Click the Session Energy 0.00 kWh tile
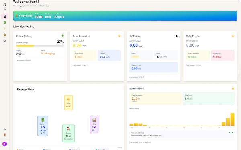Image resolution: width=241 pixels, height=150 pixels. point(153,67)
